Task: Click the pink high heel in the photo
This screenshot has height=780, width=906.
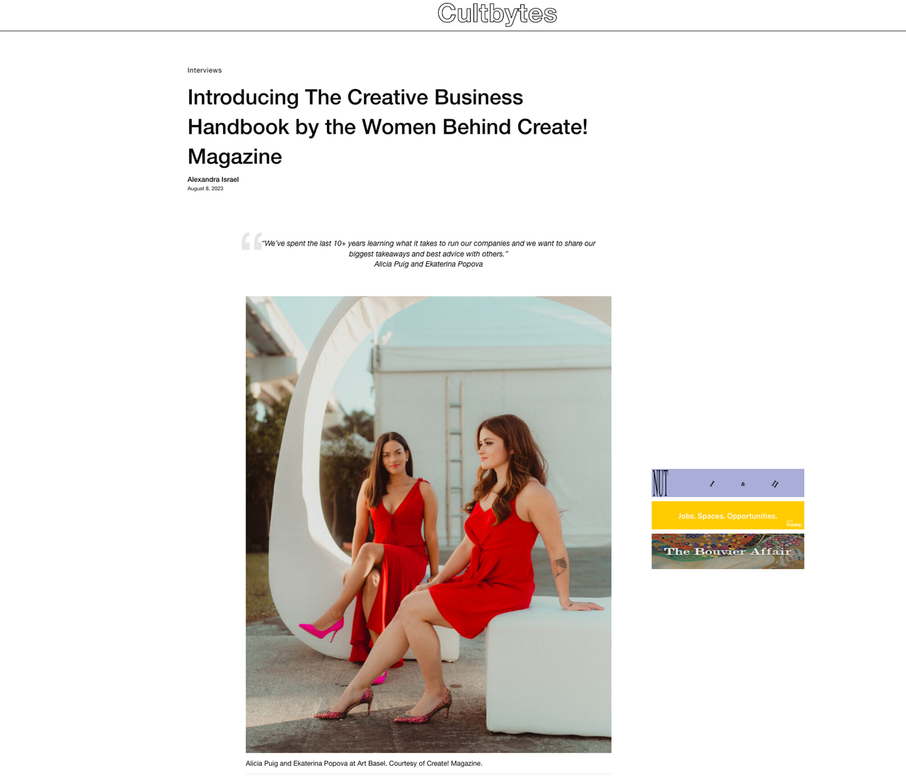Action: pyautogui.click(x=322, y=629)
